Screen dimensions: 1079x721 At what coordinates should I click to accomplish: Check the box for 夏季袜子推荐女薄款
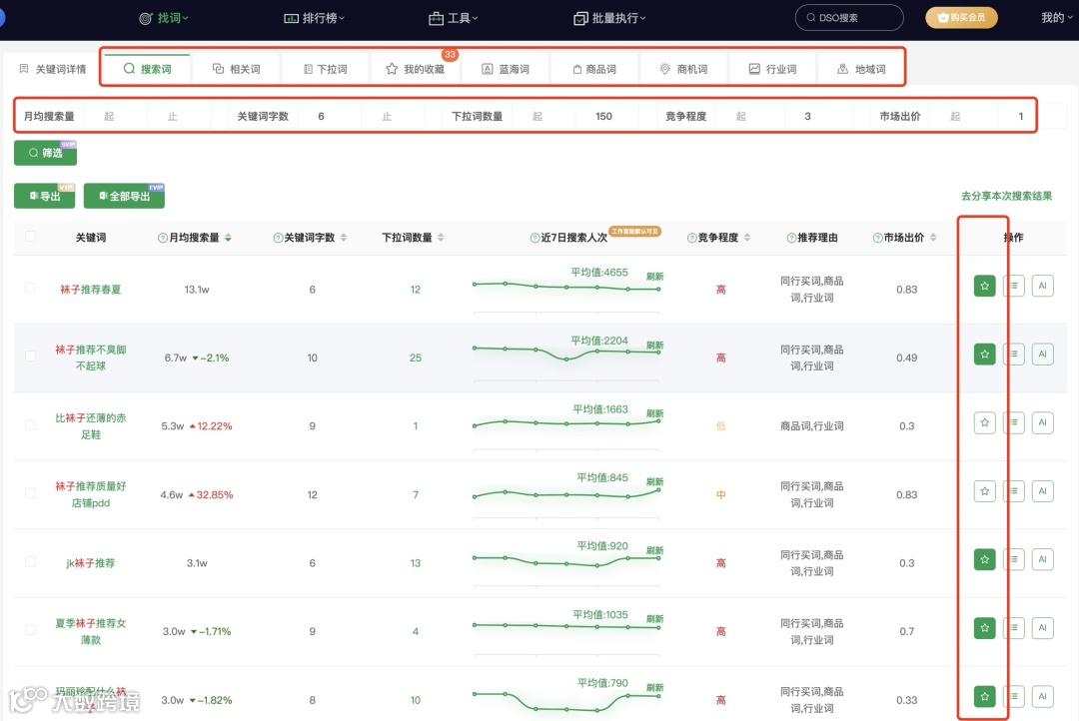(x=30, y=629)
